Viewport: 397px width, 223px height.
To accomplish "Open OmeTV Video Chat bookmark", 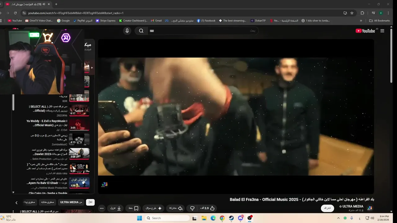I will pos(39,21).
